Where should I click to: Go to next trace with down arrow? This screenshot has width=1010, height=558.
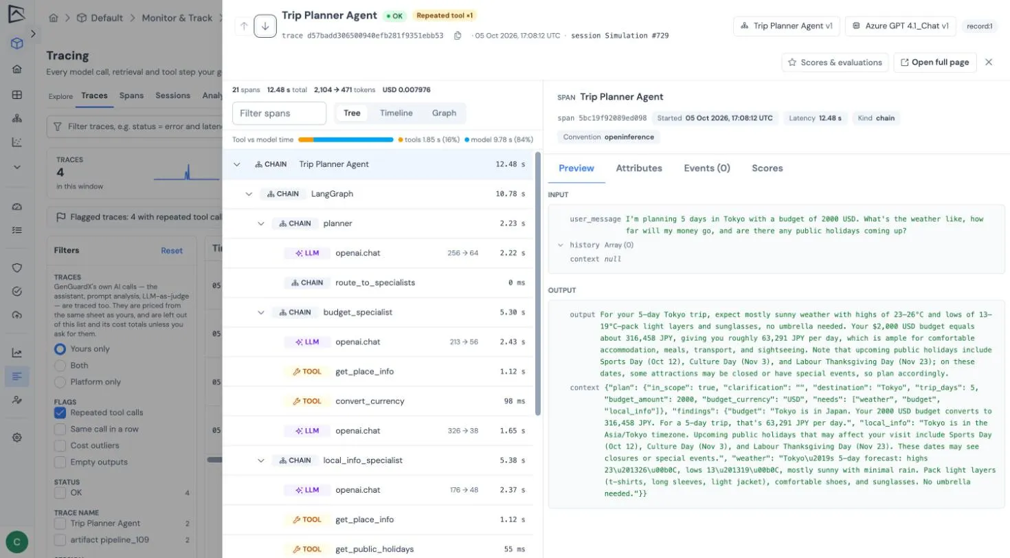point(265,26)
